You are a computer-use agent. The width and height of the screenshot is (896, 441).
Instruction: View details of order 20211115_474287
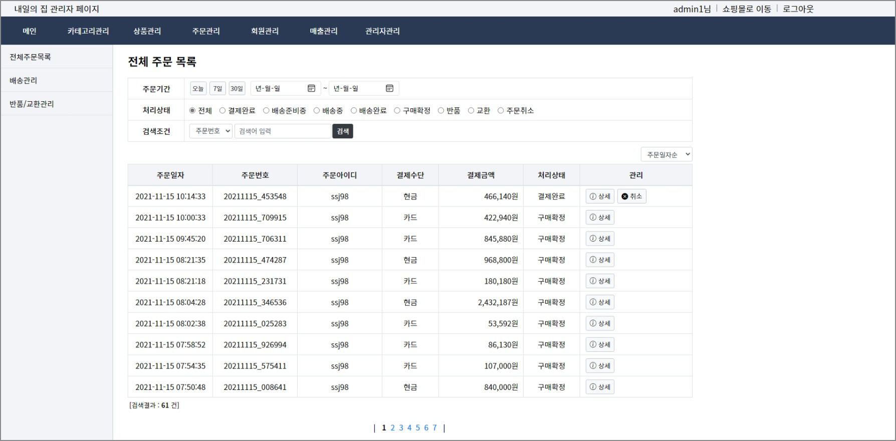[600, 260]
